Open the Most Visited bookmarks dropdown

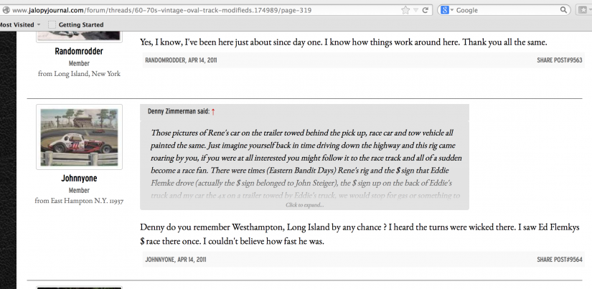[19, 25]
